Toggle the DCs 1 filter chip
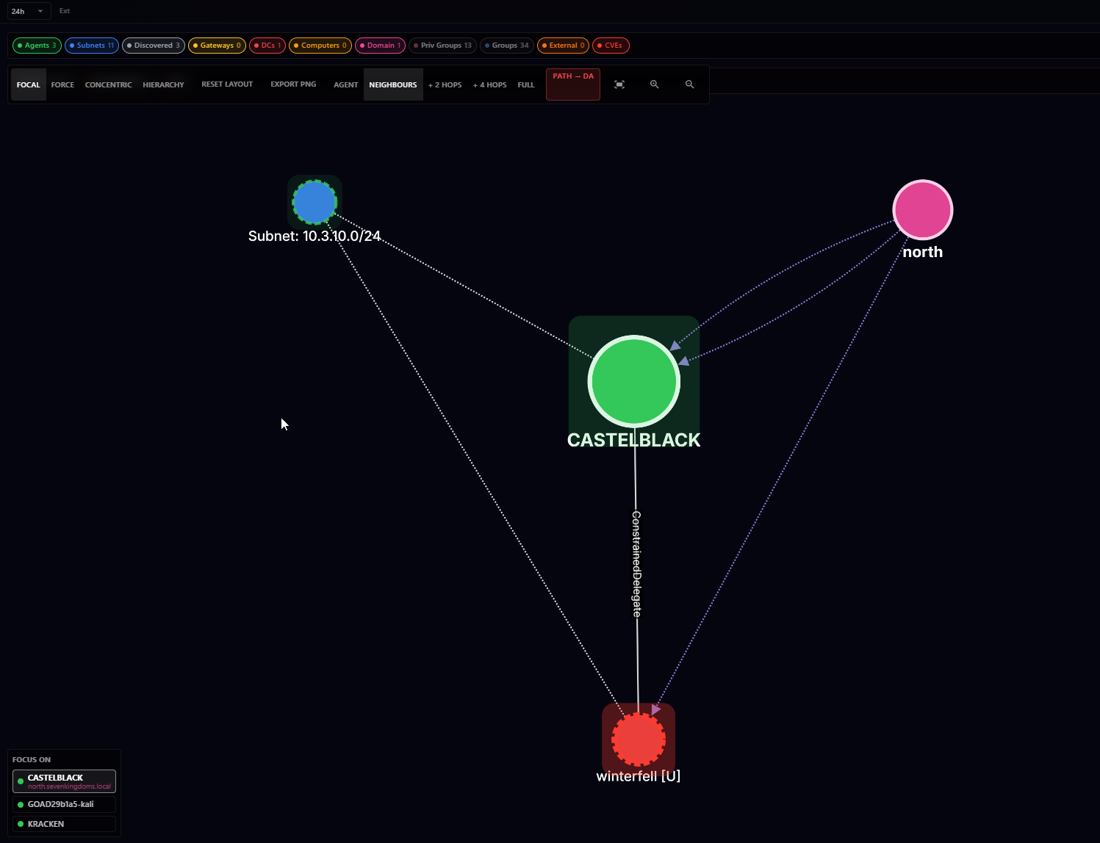The height and width of the screenshot is (843, 1100). tap(267, 46)
